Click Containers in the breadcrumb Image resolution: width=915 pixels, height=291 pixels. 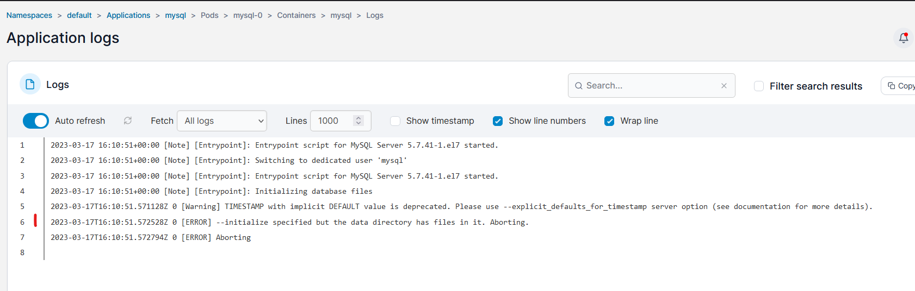pos(296,15)
